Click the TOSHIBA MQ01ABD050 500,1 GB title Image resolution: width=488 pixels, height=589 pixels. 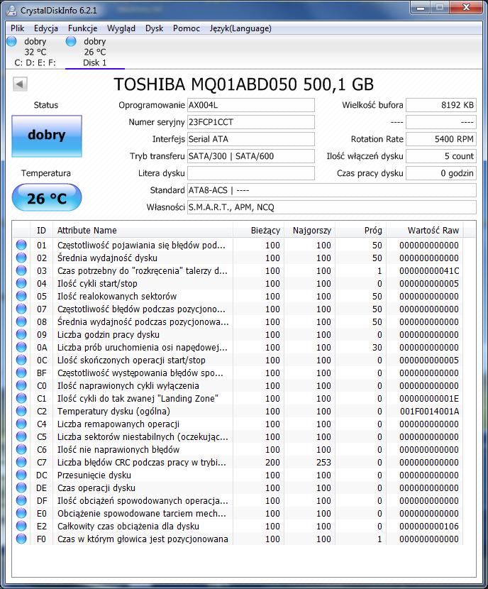coord(243,84)
